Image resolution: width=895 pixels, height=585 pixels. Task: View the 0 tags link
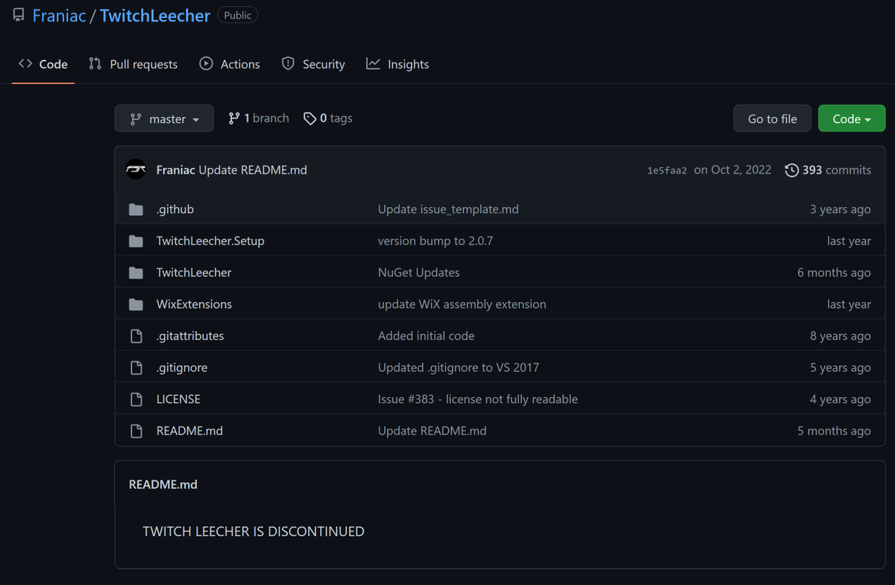point(328,118)
